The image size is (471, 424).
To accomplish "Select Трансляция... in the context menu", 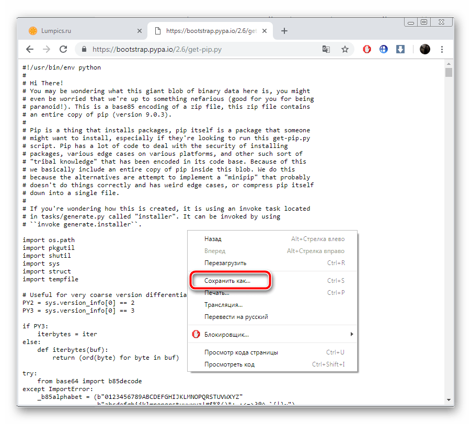I will 272,305.
